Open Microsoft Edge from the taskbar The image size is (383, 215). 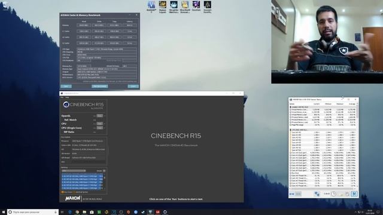pyautogui.click(x=70, y=212)
